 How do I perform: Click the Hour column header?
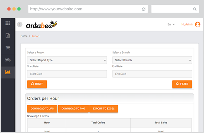[x=47, y=123]
